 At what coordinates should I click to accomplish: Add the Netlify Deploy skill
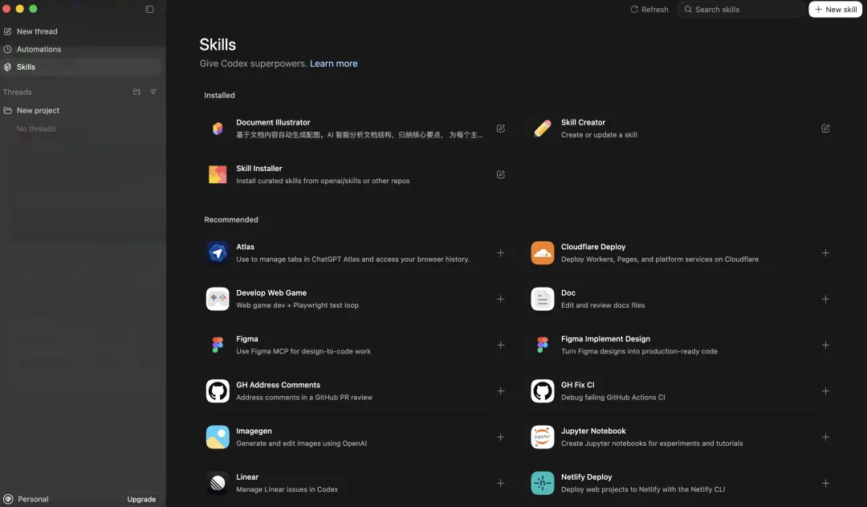[x=825, y=483]
